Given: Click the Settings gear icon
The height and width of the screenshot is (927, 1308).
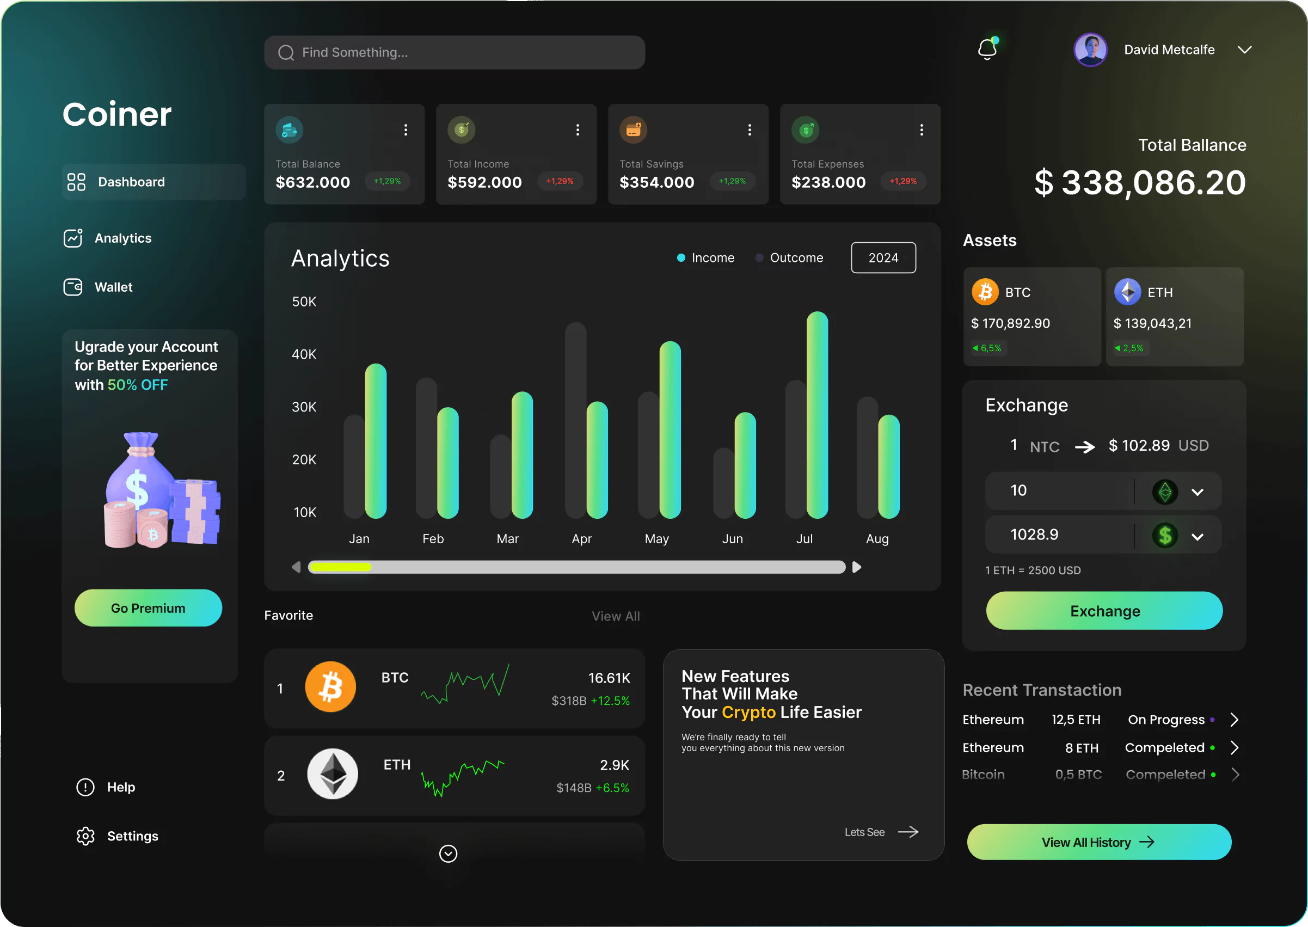Looking at the screenshot, I should point(85,836).
